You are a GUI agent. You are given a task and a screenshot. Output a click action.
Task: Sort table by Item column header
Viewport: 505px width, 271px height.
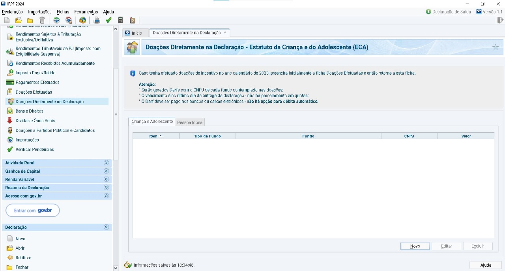pos(155,136)
